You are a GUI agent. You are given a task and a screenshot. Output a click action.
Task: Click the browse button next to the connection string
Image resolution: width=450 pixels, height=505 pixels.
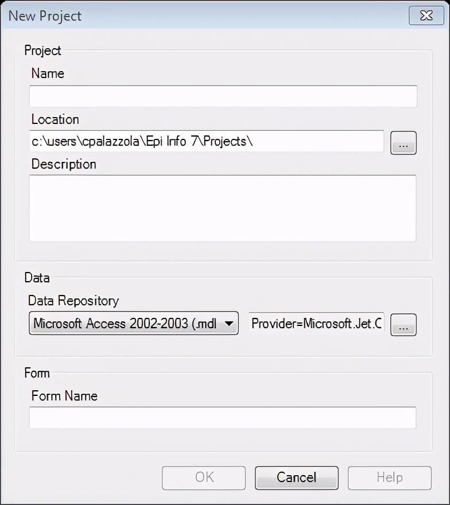(403, 324)
